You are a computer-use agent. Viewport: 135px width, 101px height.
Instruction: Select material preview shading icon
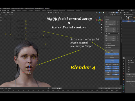115,13
